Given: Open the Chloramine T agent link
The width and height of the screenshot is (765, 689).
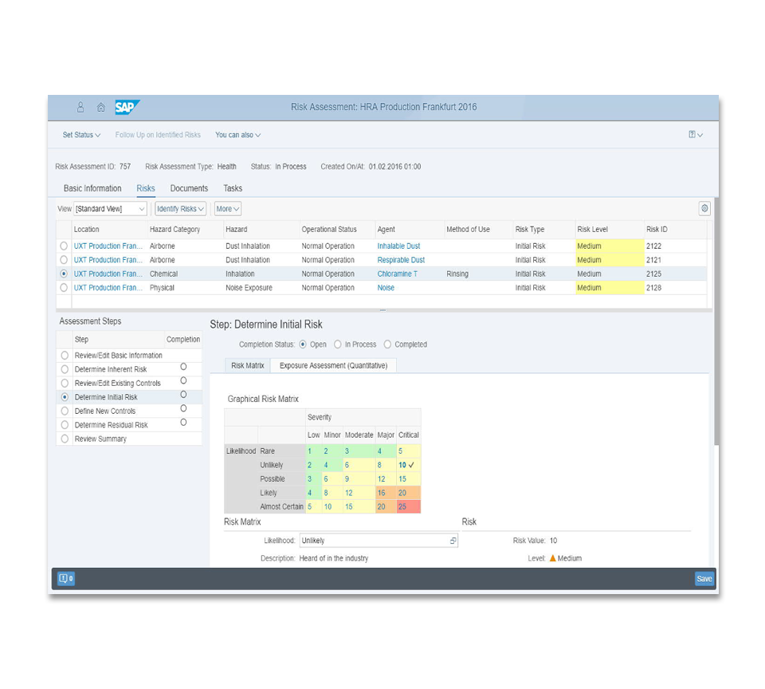Looking at the screenshot, I should click(x=397, y=274).
